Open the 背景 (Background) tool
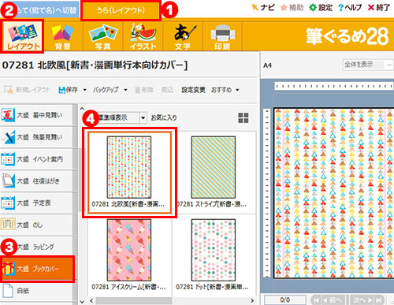The width and height of the screenshot is (394, 305). [x=63, y=36]
